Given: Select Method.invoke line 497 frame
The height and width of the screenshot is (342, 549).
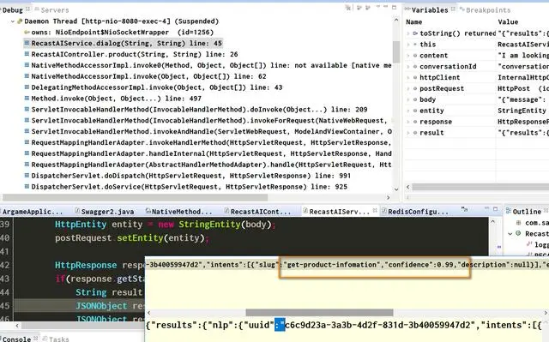Looking at the screenshot, I should tap(117, 99).
